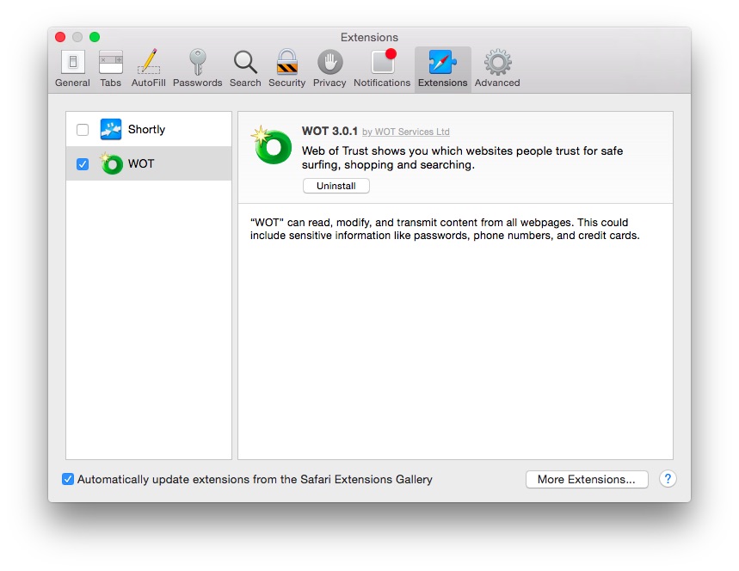
Task: Click the WOT extension row name
Action: pos(141,163)
